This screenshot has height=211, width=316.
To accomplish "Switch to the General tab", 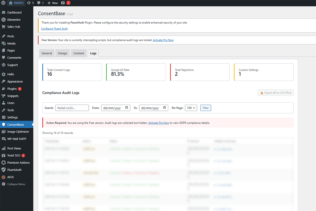I will 47,53.
